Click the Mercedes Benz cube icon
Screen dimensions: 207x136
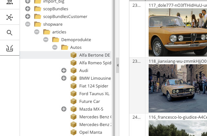click(74, 117)
